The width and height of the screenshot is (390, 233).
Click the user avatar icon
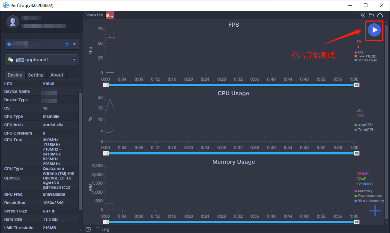pyautogui.click(x=13, y=22)
